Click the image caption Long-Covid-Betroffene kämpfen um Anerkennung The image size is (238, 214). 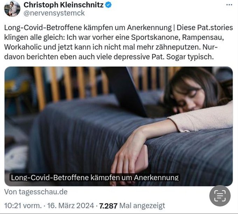click(x=95, y=178)
